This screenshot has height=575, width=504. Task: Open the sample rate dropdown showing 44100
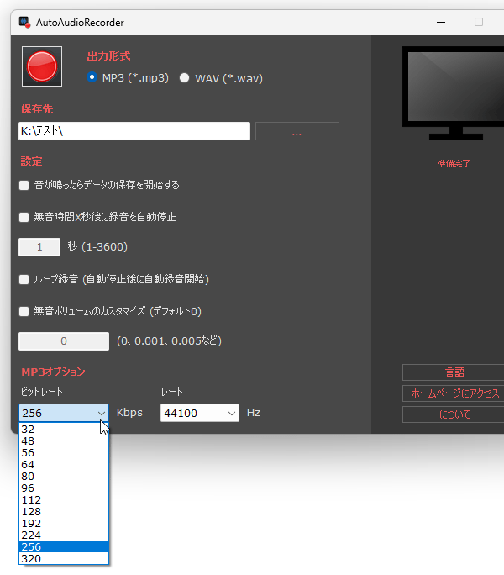pos(200,413)
